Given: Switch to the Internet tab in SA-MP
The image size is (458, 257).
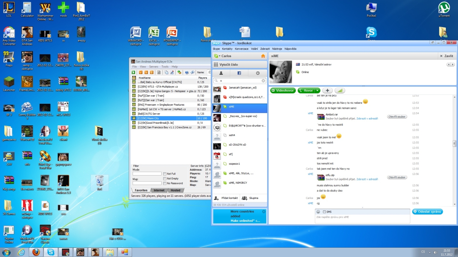Looking at the screenshot, I should coord(159,190).
